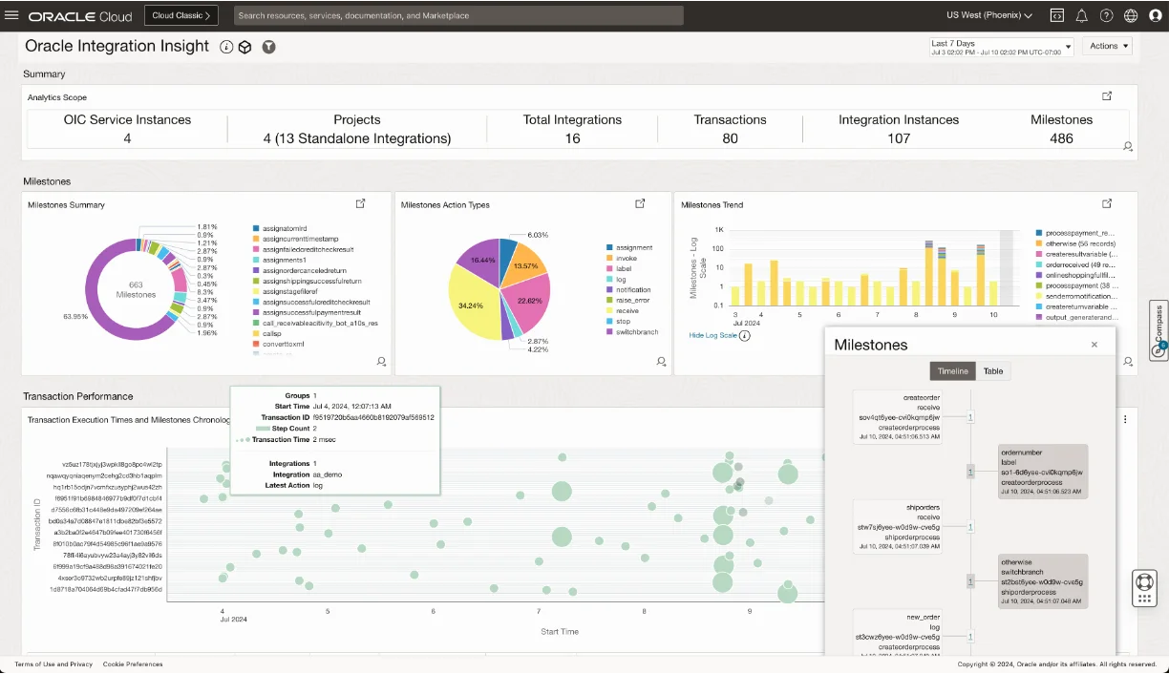
Task: Click the Hide Log Scale link
Action: pyautogui.click(x=713, y=335)
